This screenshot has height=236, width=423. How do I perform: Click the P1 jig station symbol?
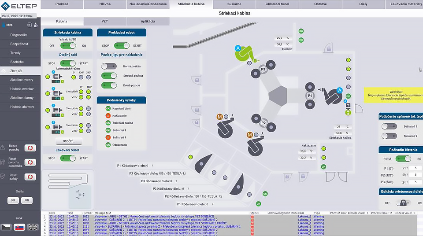click(310, 95)
